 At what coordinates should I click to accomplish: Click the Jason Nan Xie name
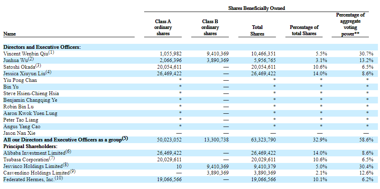tap(20, 133)
